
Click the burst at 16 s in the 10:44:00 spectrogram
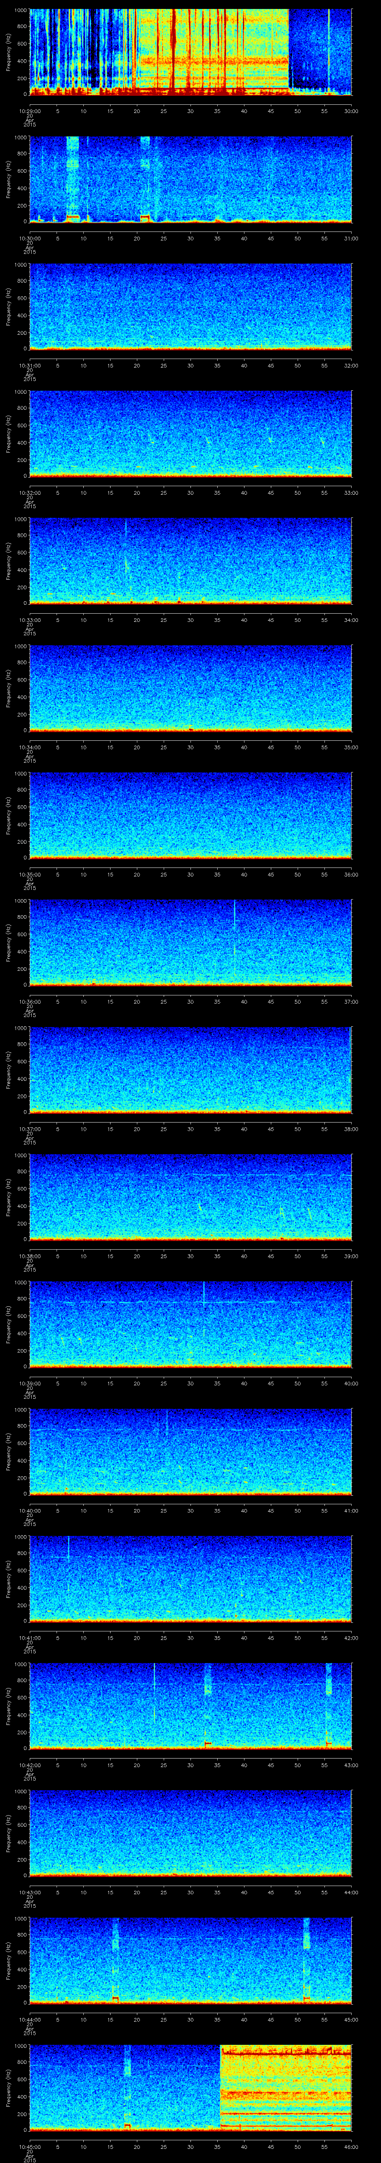click(x=116, y=1960)
